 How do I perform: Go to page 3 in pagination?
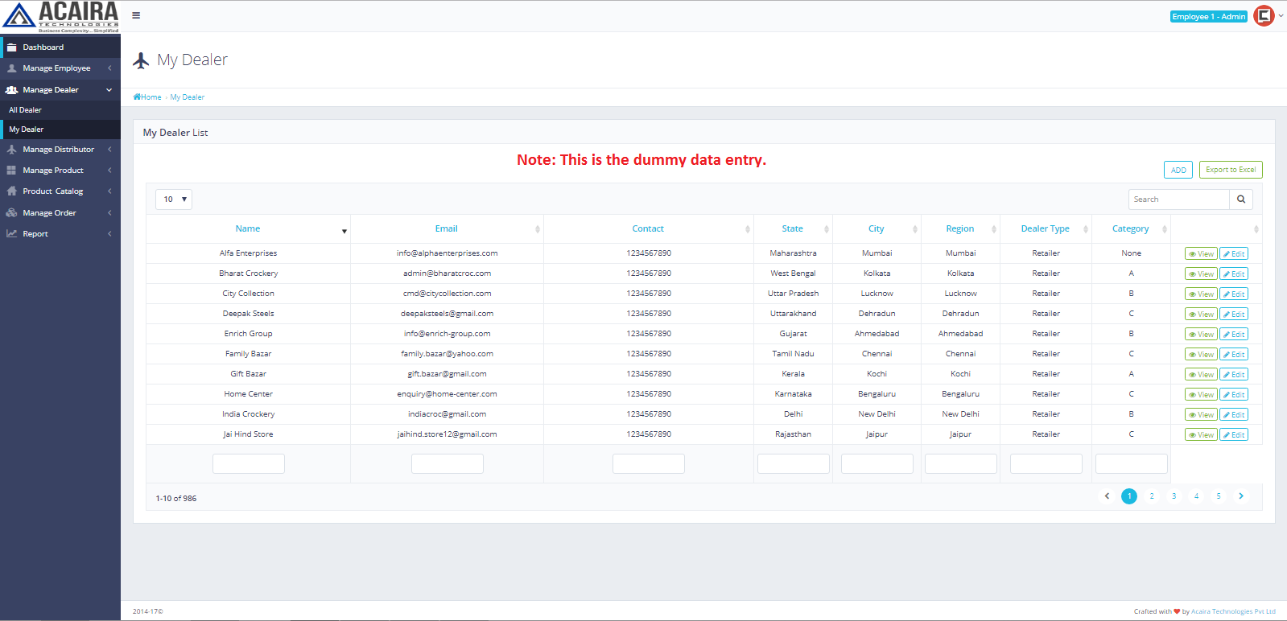[1174, 496]
